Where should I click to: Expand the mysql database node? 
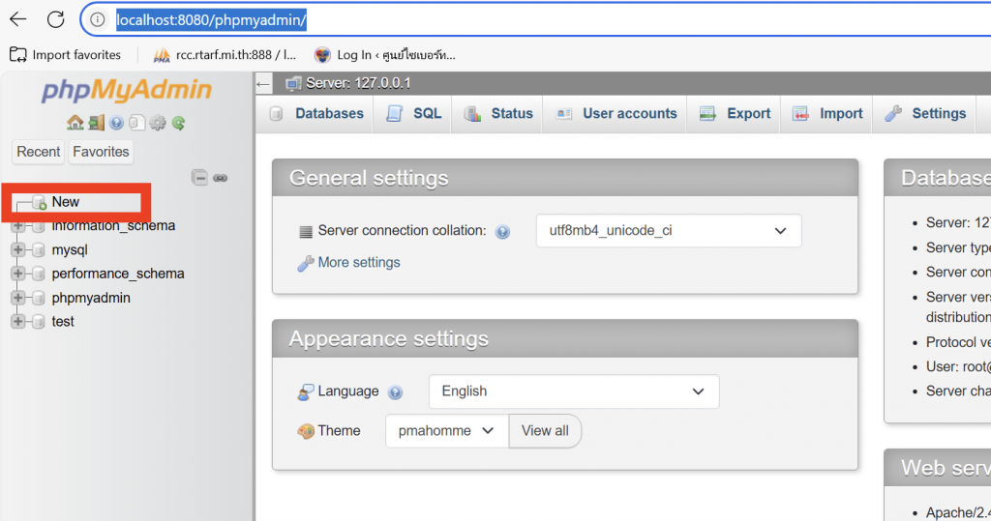[17, 250]
